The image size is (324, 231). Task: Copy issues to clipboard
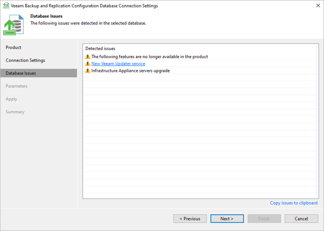294,203
